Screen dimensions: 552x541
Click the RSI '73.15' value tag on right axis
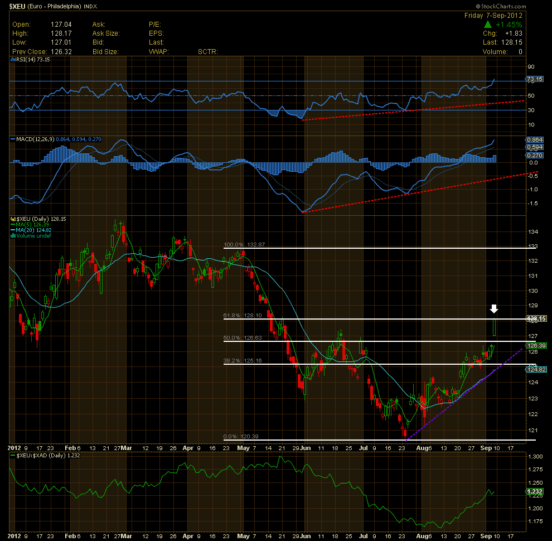pyautogui.click(x=535, y=79)
